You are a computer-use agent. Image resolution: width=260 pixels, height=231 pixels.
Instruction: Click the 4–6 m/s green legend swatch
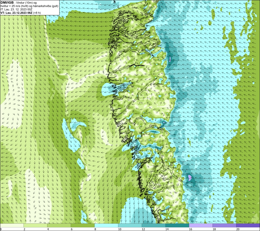(x=59, y=225)
